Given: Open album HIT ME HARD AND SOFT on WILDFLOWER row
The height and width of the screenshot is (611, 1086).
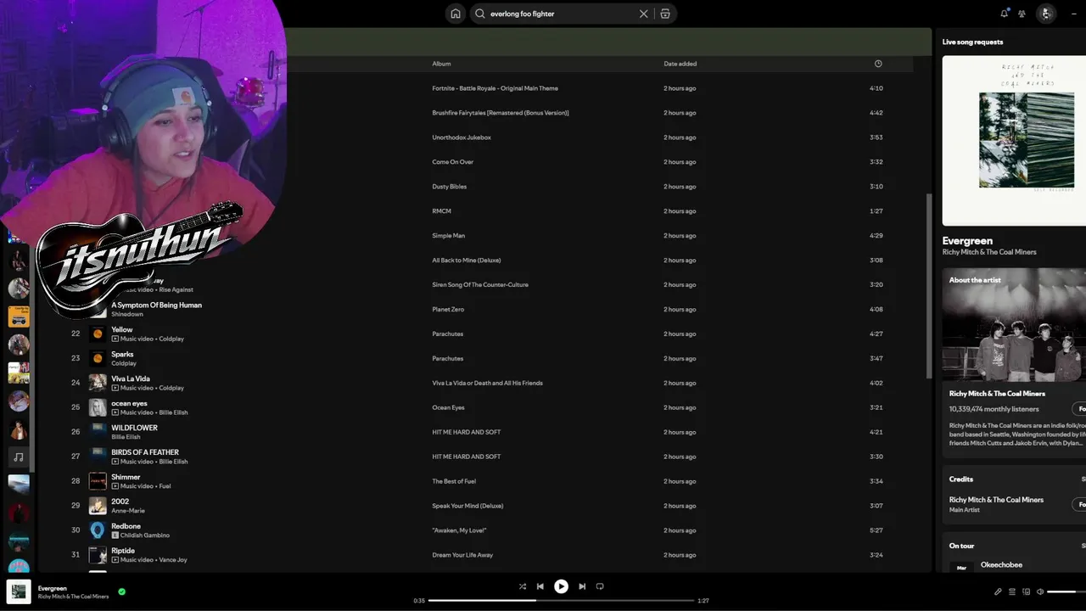Looking at the screenshot, I should pos(466,433).
